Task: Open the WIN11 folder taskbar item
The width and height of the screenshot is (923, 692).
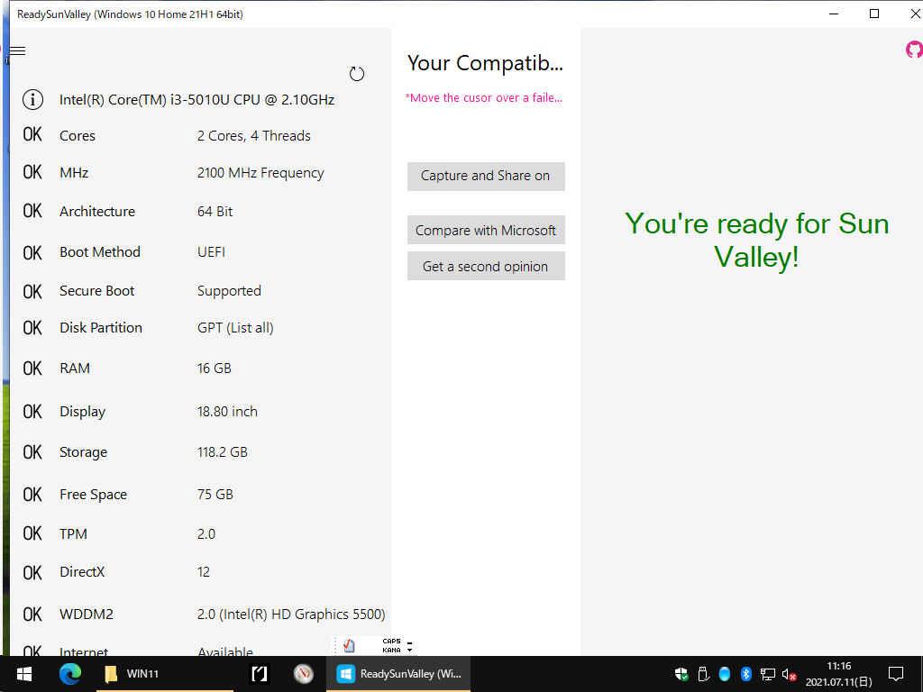Action: pos(165,674)
